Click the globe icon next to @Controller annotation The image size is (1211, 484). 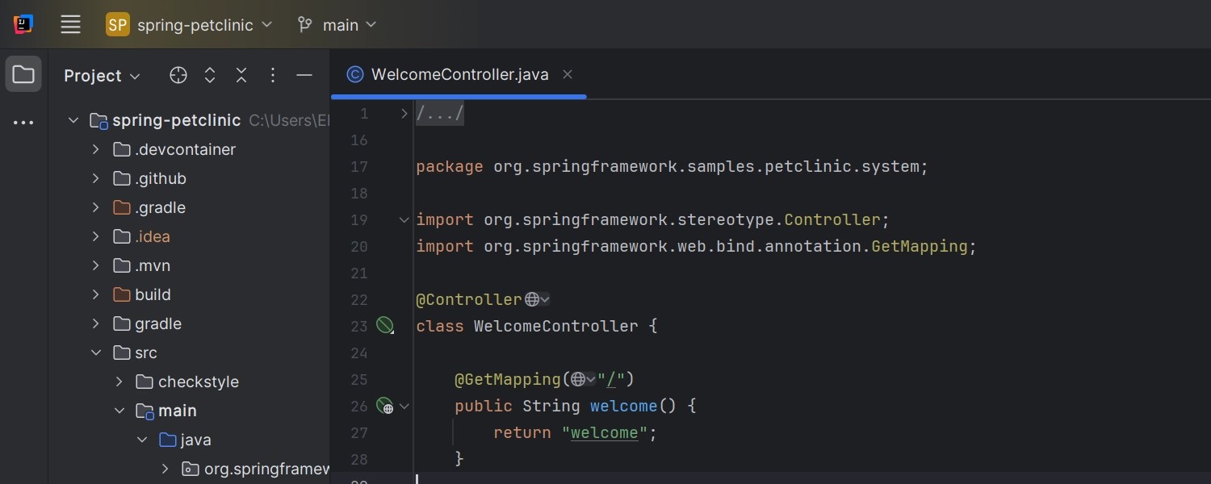[533, 298]
